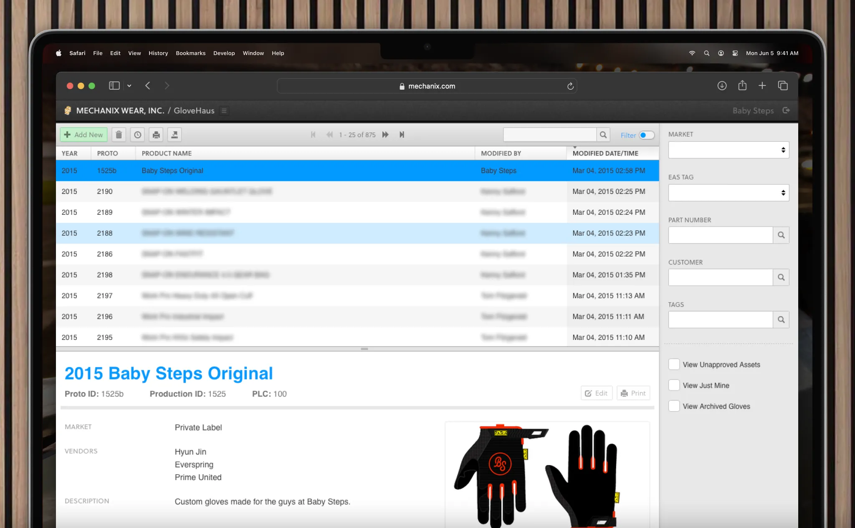Click the PART NUMBER input field
Screen dimensions: 855x528
point(721,235)
